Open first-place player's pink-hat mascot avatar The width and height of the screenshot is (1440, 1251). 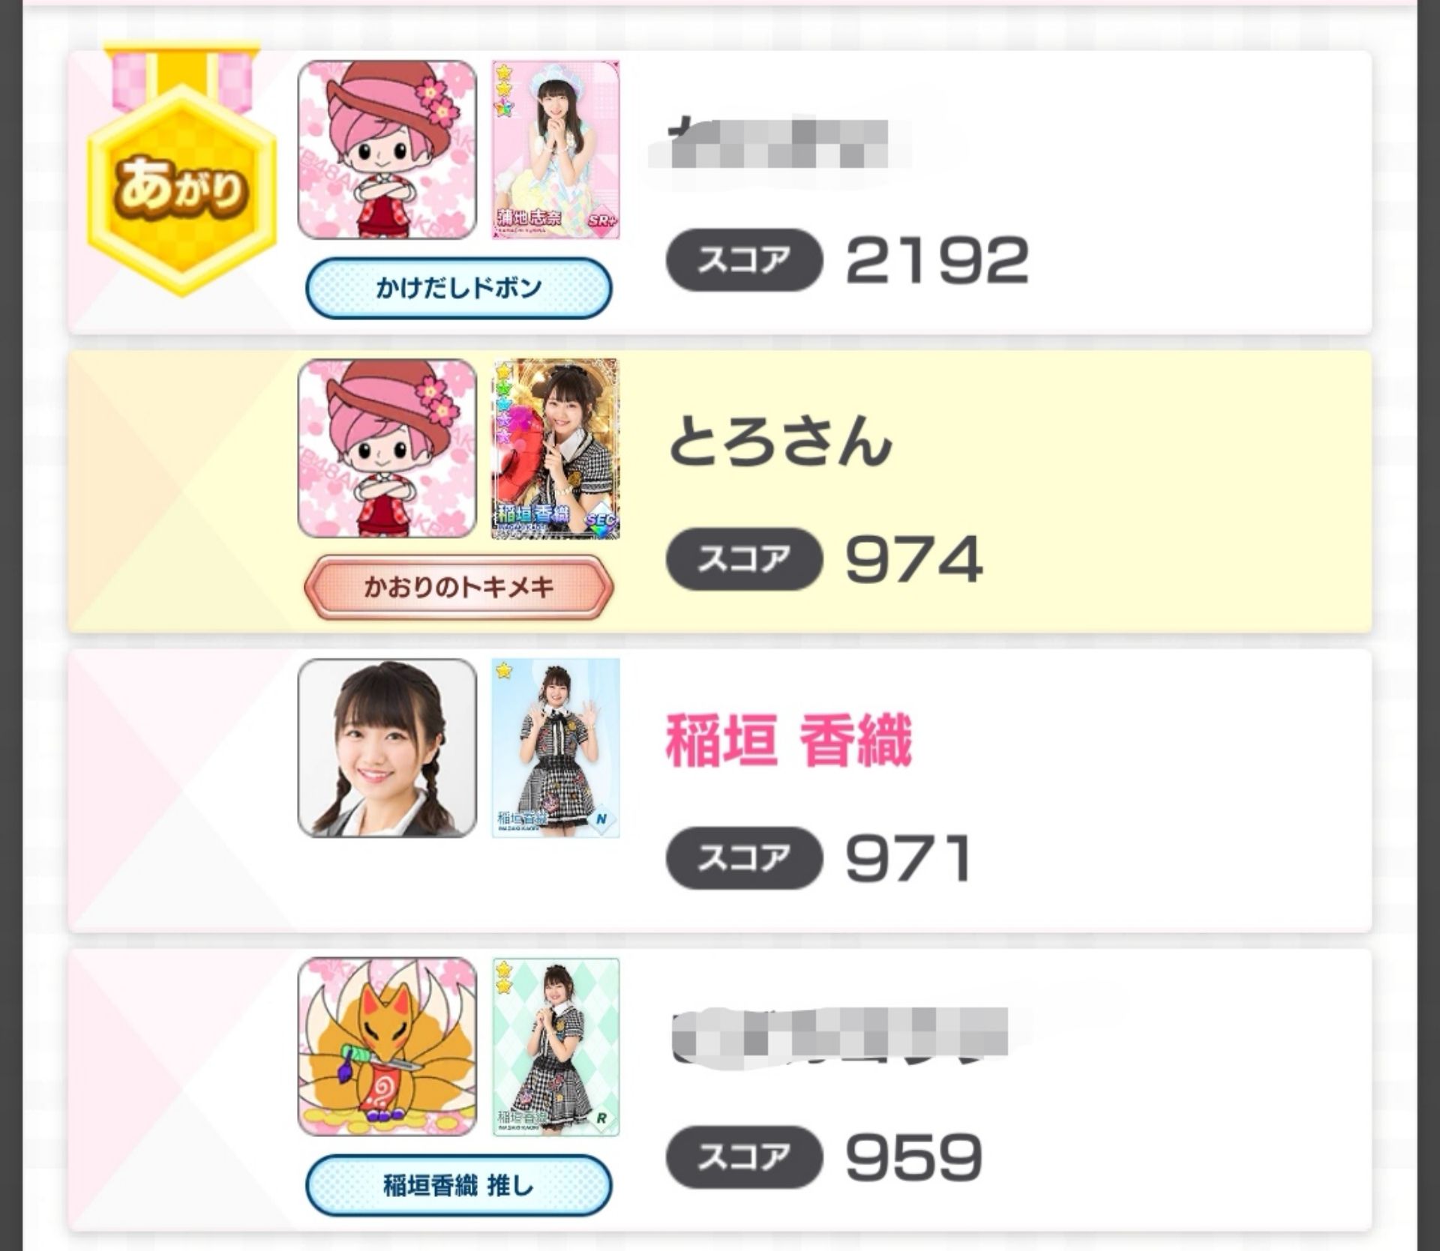pos(387,150)
